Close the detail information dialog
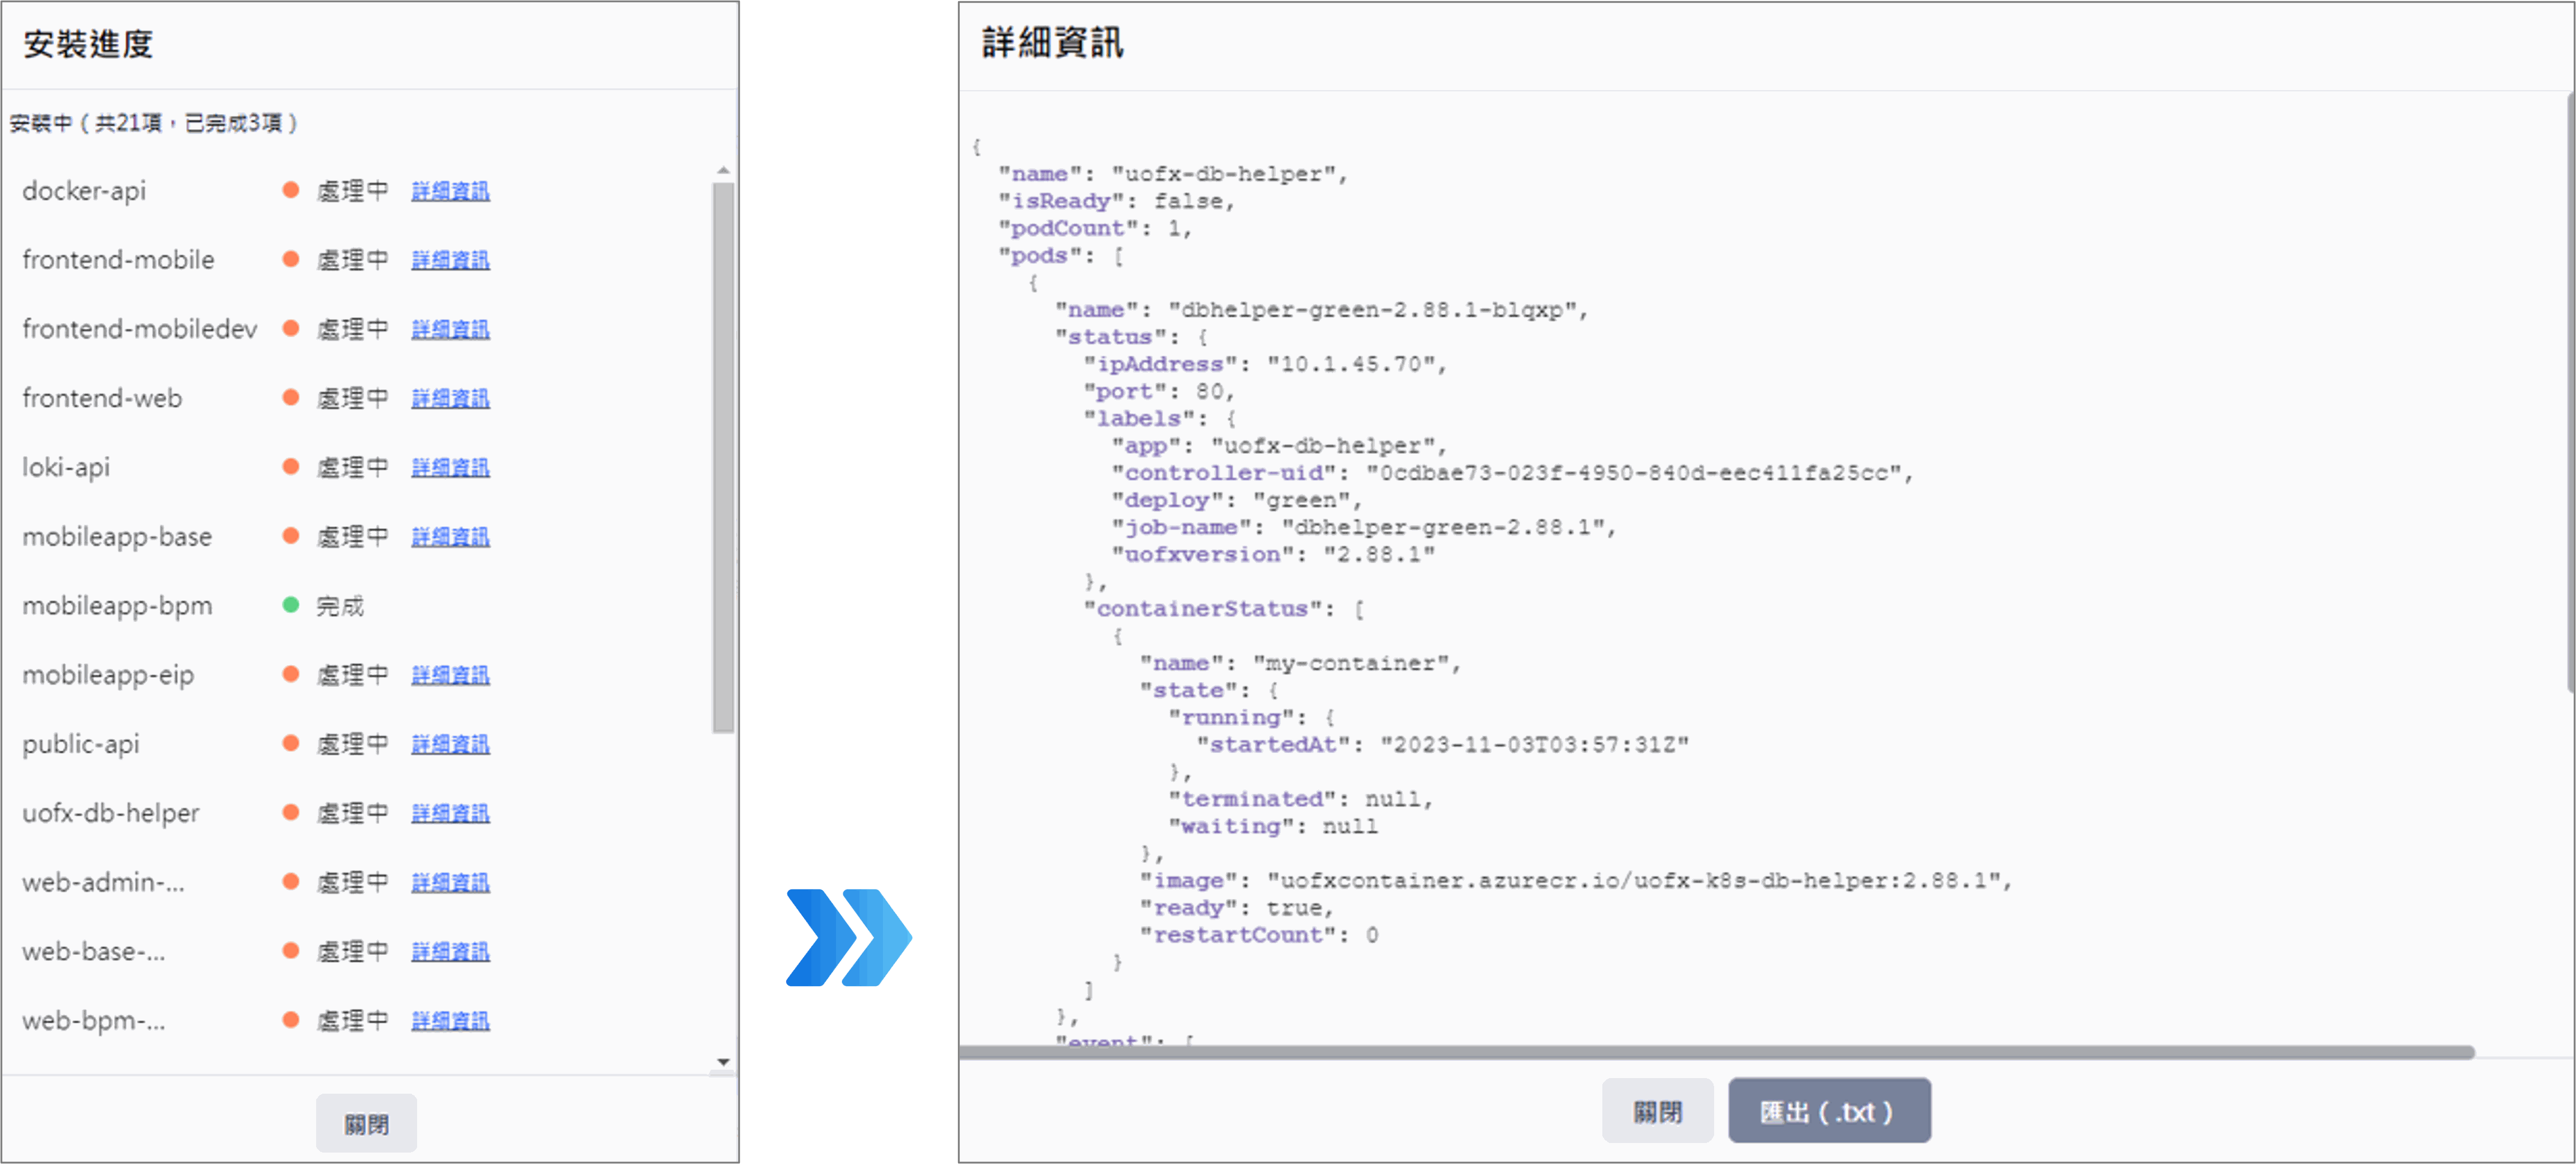 tap(1657, 1111)
